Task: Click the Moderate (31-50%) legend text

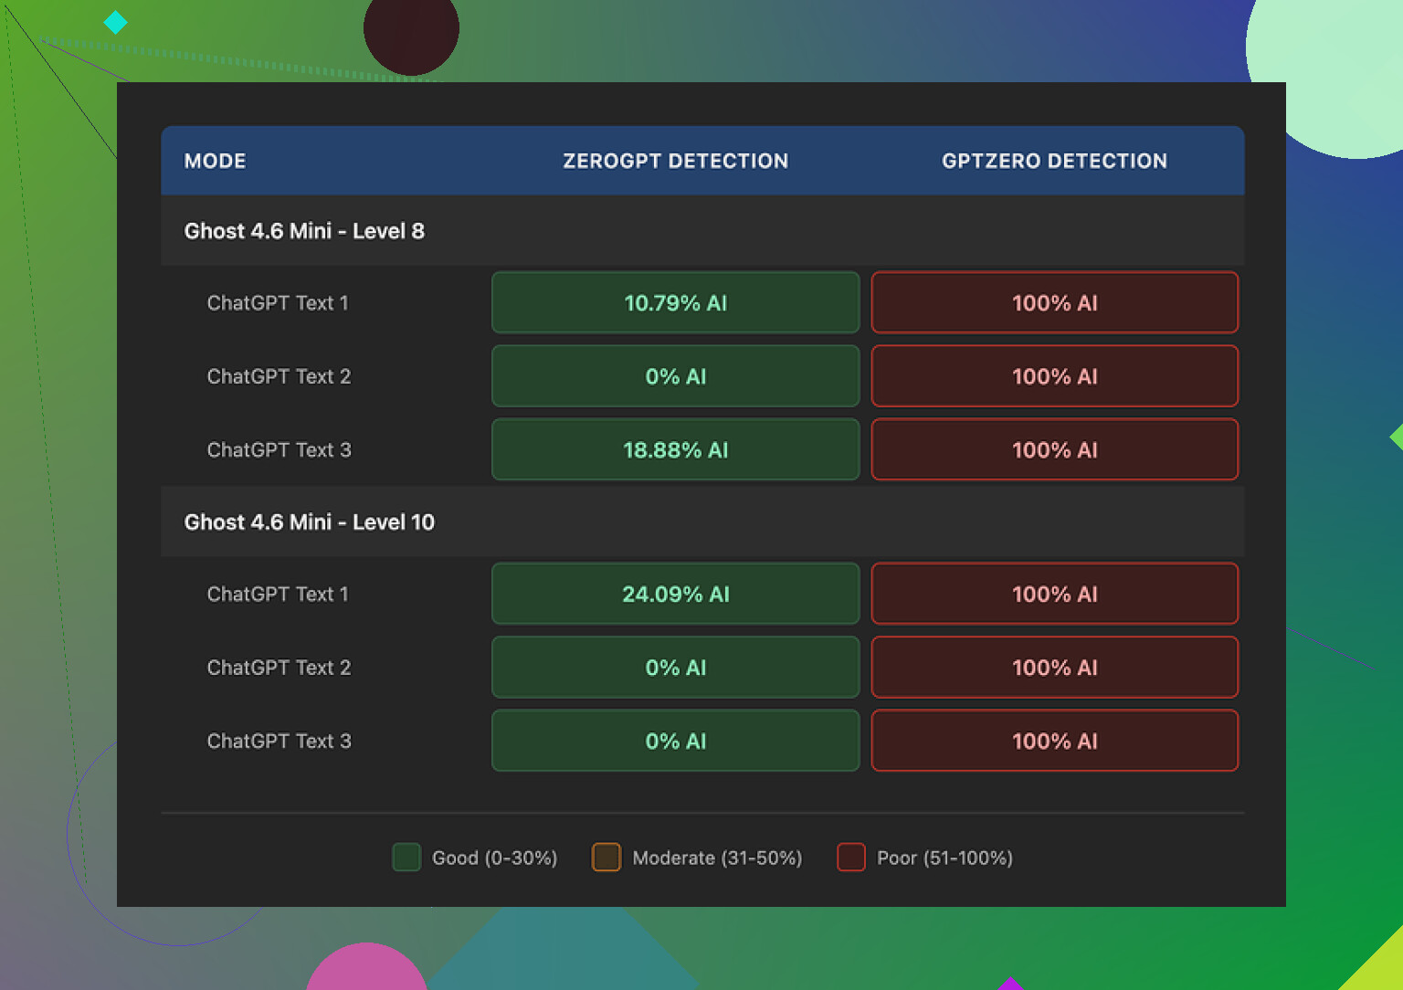Action: [717, 858]
